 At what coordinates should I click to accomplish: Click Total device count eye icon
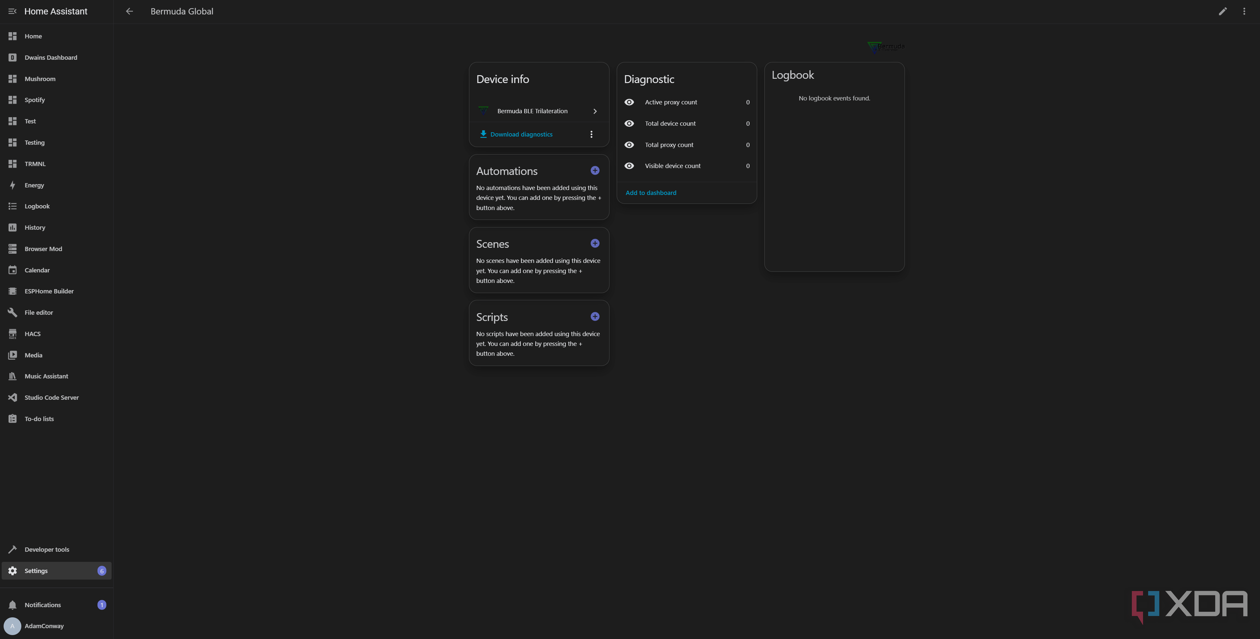tap(630, 123)
